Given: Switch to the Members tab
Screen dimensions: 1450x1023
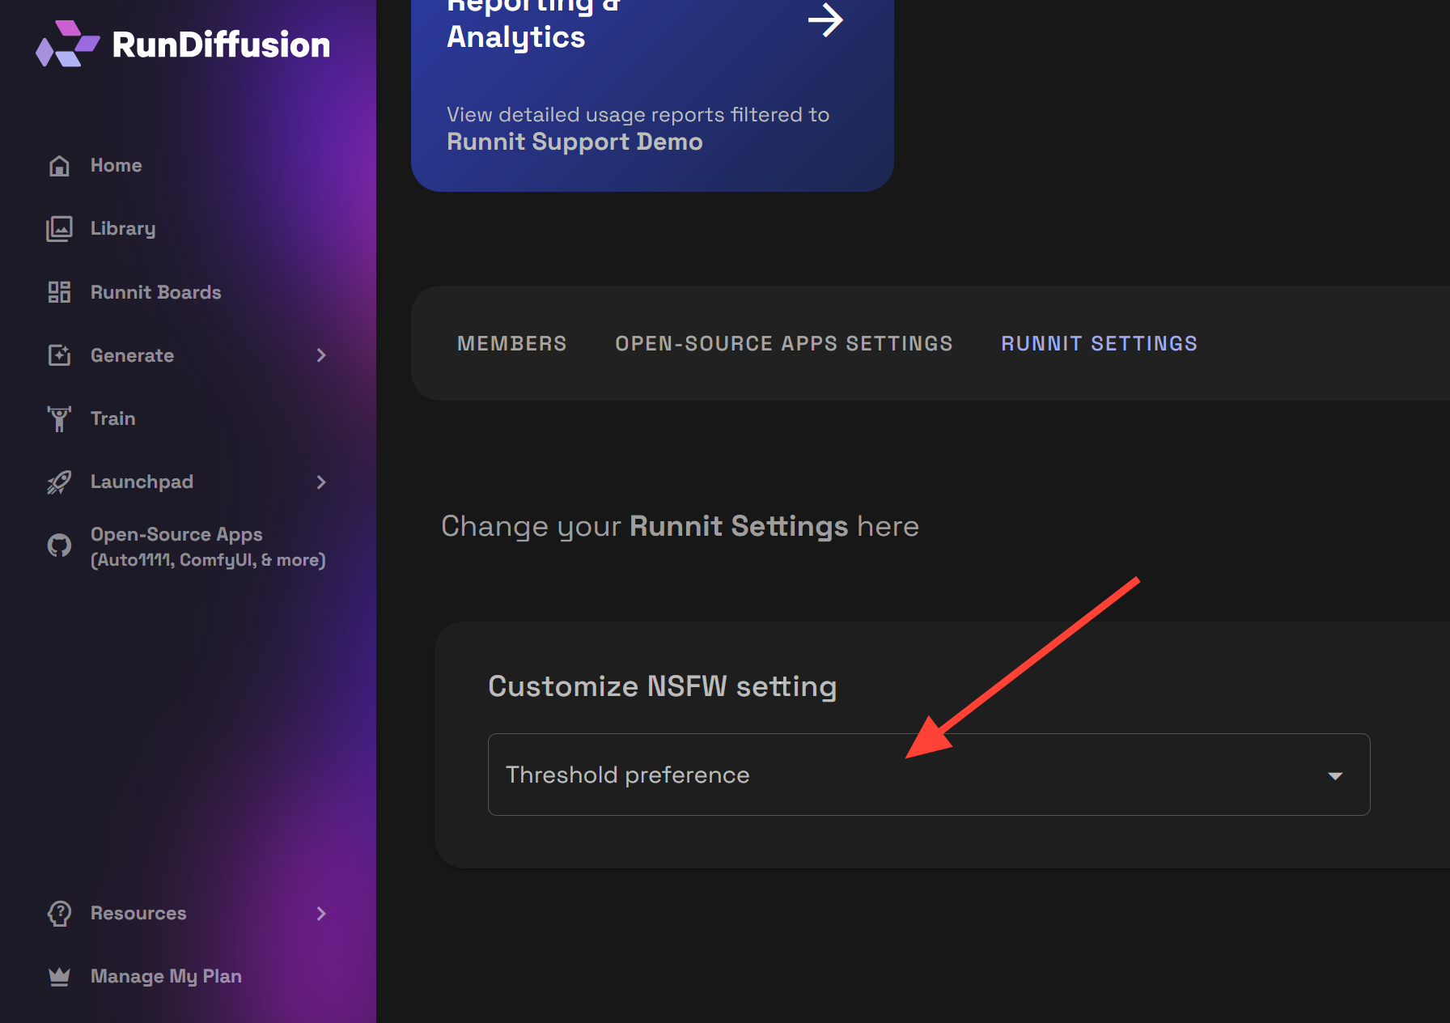Looking at the screenshot, I should (x=511, y=343).
